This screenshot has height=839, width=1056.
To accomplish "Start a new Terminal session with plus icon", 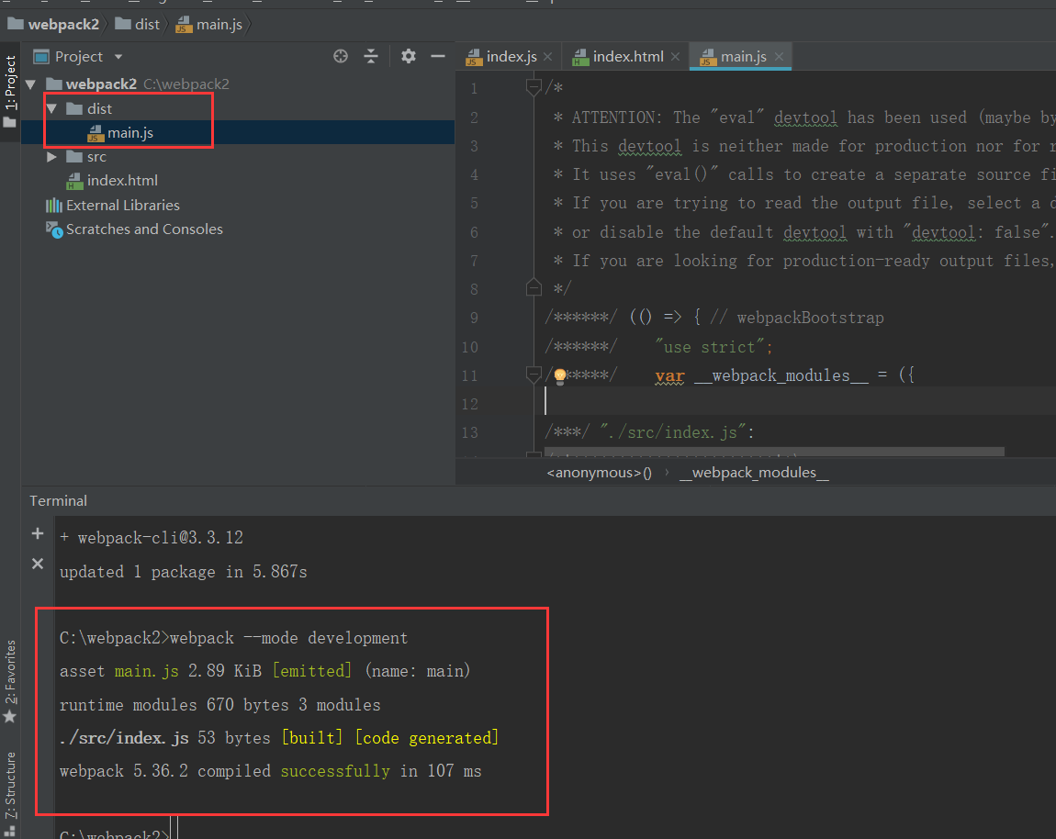I will 37,532.
